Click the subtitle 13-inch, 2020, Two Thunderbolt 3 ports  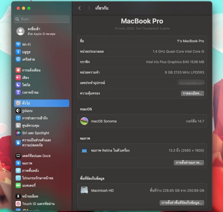coord(142,28)
